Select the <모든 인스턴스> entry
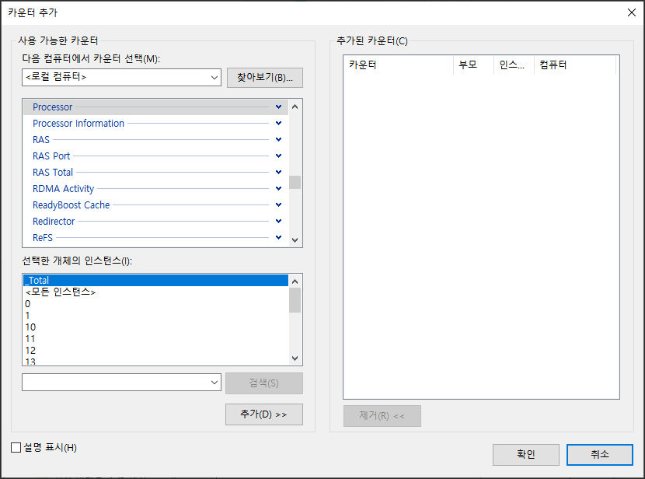 156,292
